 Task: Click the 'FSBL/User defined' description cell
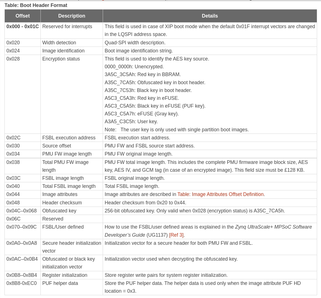(x=63, y=227)
